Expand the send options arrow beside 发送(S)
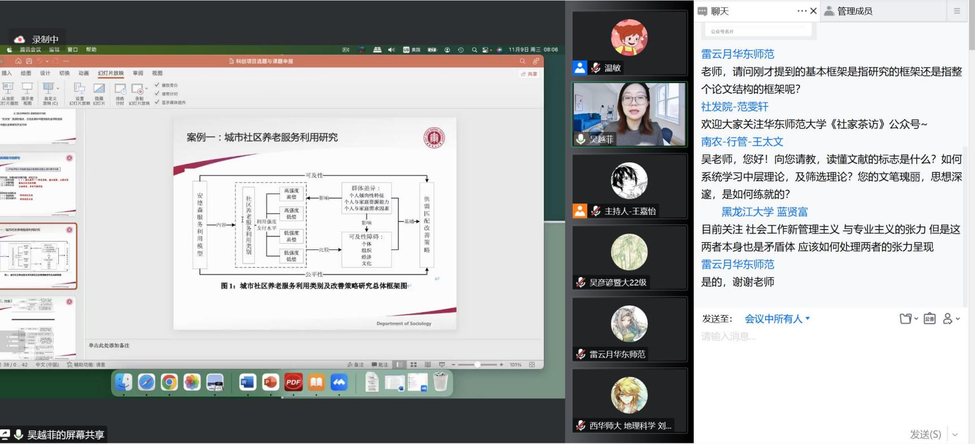 [955, 434]
